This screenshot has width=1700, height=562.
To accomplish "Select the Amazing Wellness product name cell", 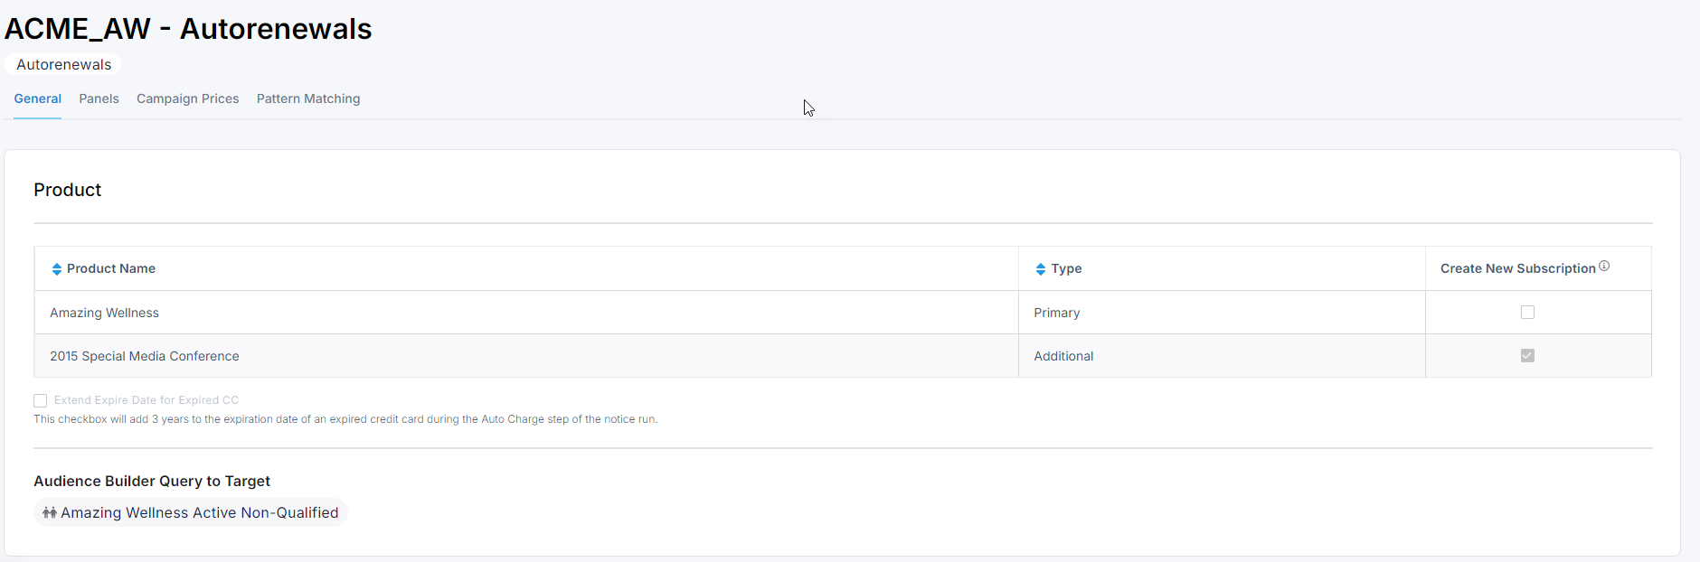I will [x=104, y=313].
